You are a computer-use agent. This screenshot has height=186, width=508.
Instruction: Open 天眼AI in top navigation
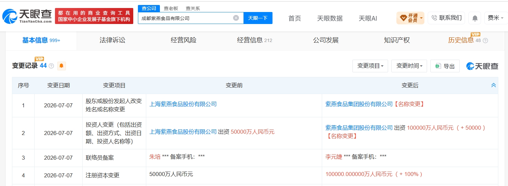[x=368, y=18]
